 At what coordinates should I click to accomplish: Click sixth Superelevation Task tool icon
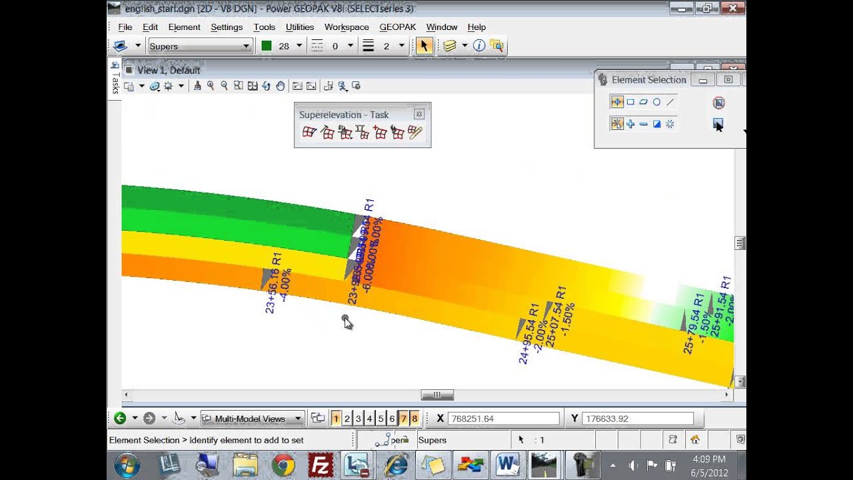[397, 132]
